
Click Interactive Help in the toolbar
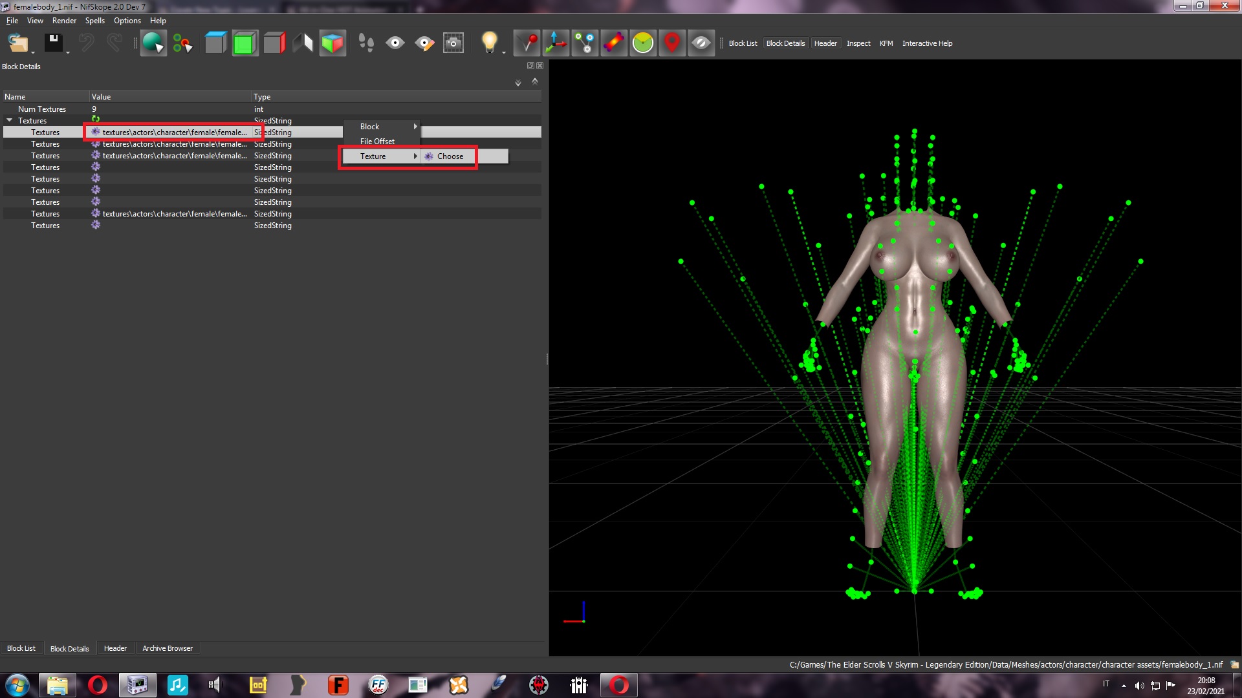tap(927, 43)
